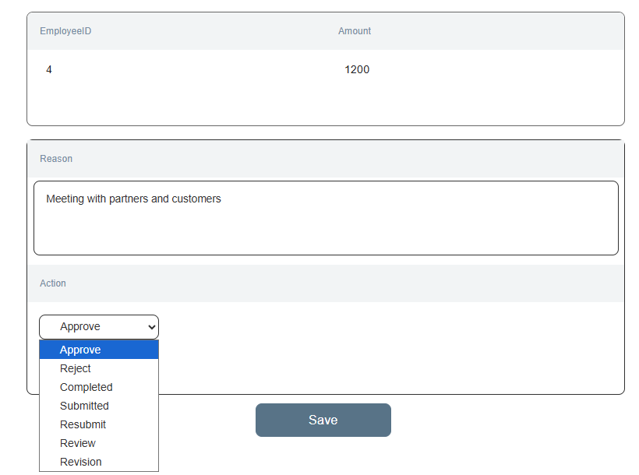The width and height of the screenshot is (639, 475).
Task: Click the word 'Meeting' in reason text
Action: (x=65, y=199)
